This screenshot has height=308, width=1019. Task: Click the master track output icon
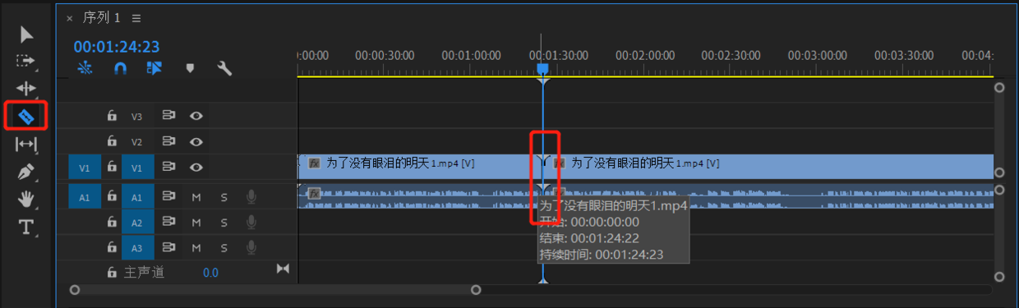coord(283,269)
